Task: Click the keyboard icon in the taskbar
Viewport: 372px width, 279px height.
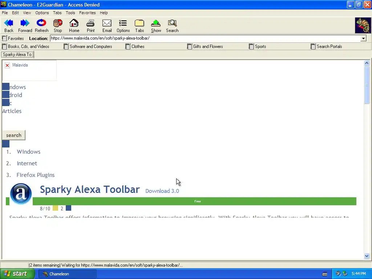Action: pyautogui.click(x=325, y=274)
